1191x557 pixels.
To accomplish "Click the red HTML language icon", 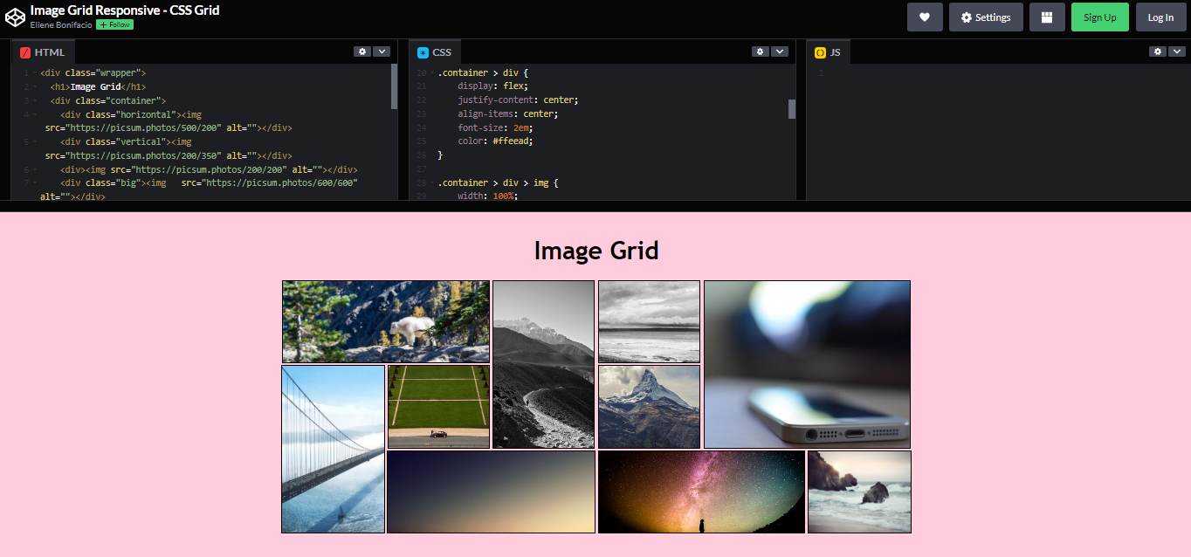I will tap(24, 52).
